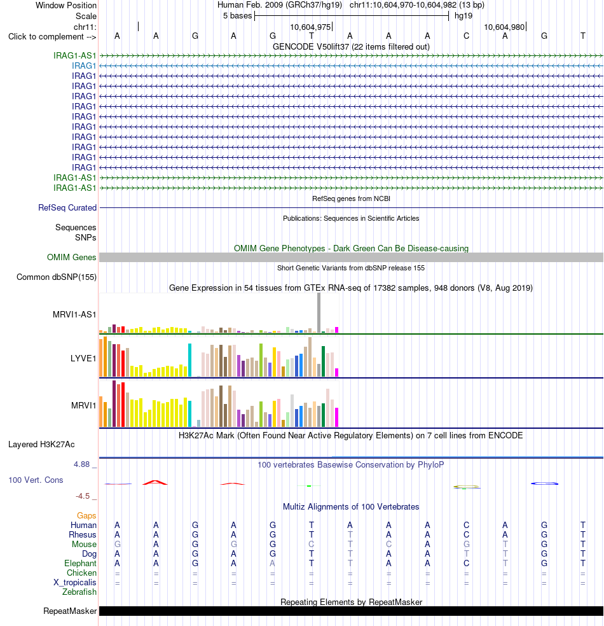Click the 'hg19' label beside the scale bar
The height and width of the screenshot is (626, 604).
point(463,15)
